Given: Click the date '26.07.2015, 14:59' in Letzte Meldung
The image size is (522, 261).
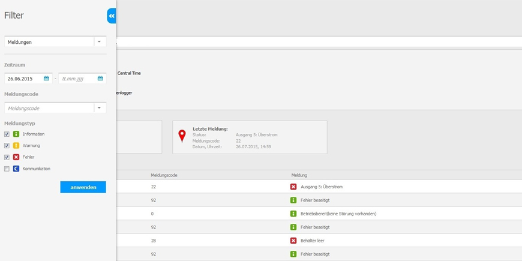Looking at the screenshot, I should (253, 146).
